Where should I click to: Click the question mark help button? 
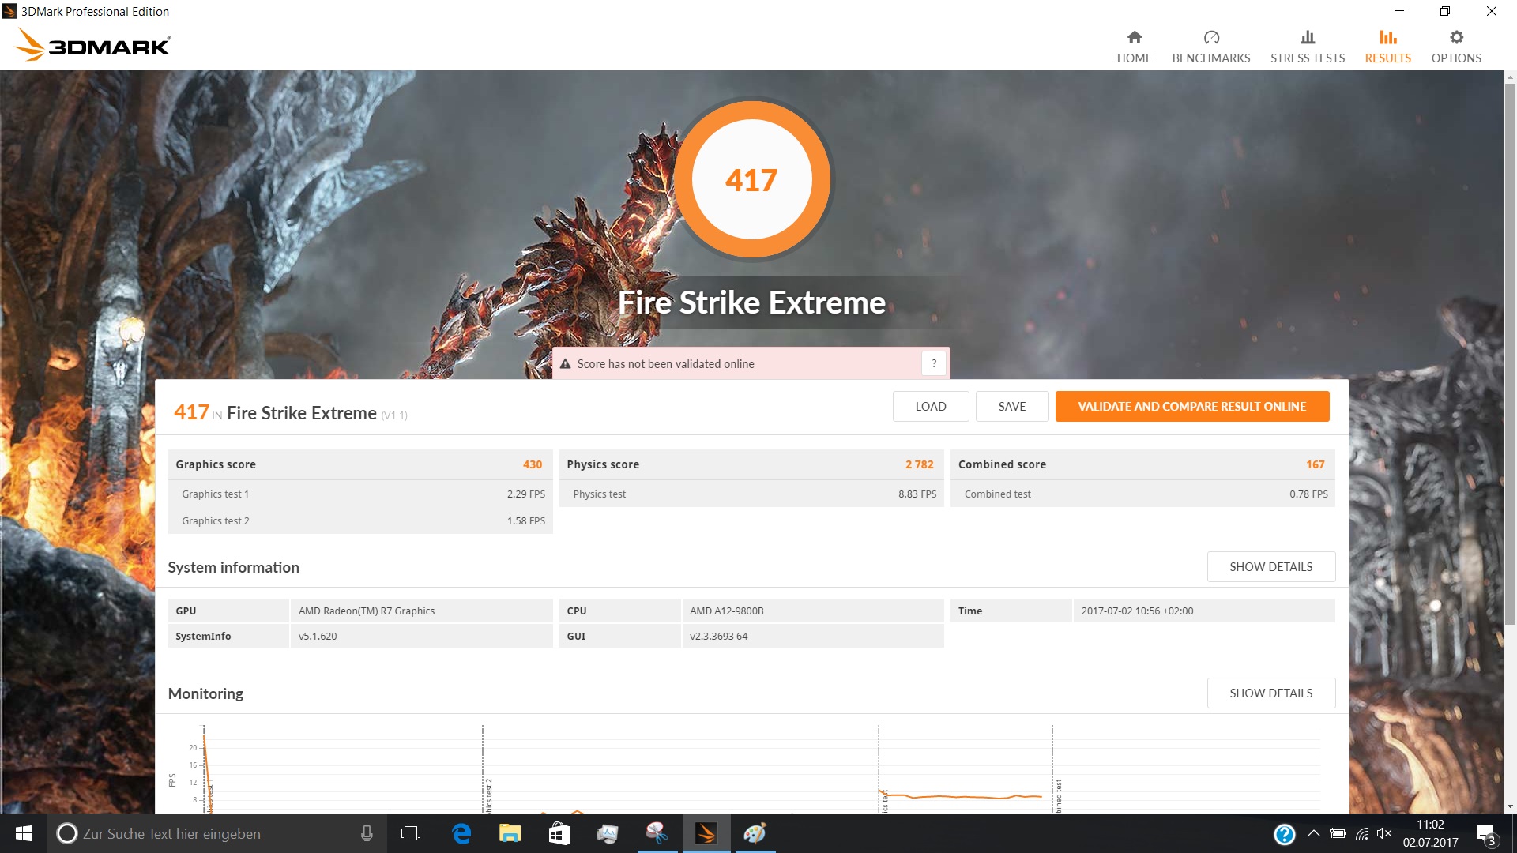pos(934,363)
